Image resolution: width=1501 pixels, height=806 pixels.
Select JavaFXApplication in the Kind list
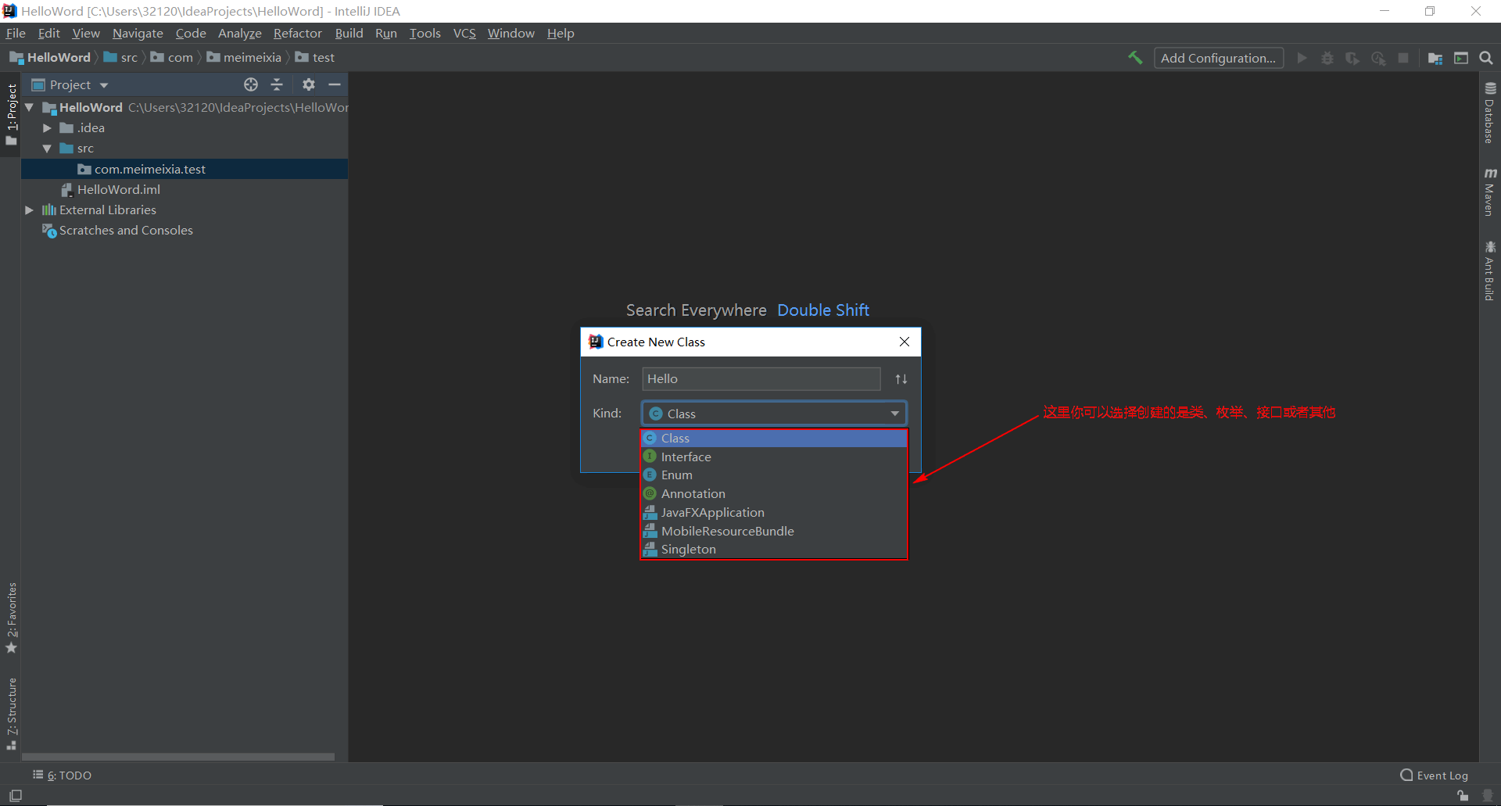tap(774, 513)
